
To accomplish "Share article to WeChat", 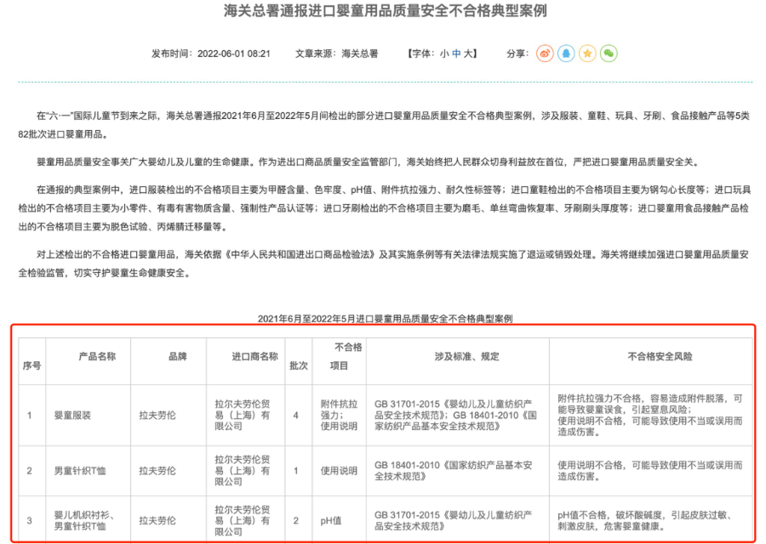I will [609, 54].
